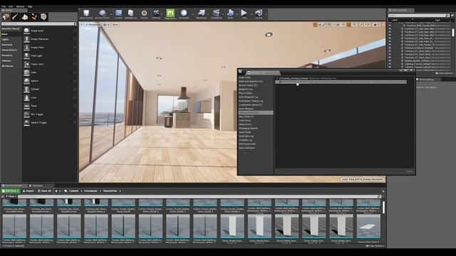
Task: Click the Cube shape icon
Action: pyautogui.click(x=27, y=73)
